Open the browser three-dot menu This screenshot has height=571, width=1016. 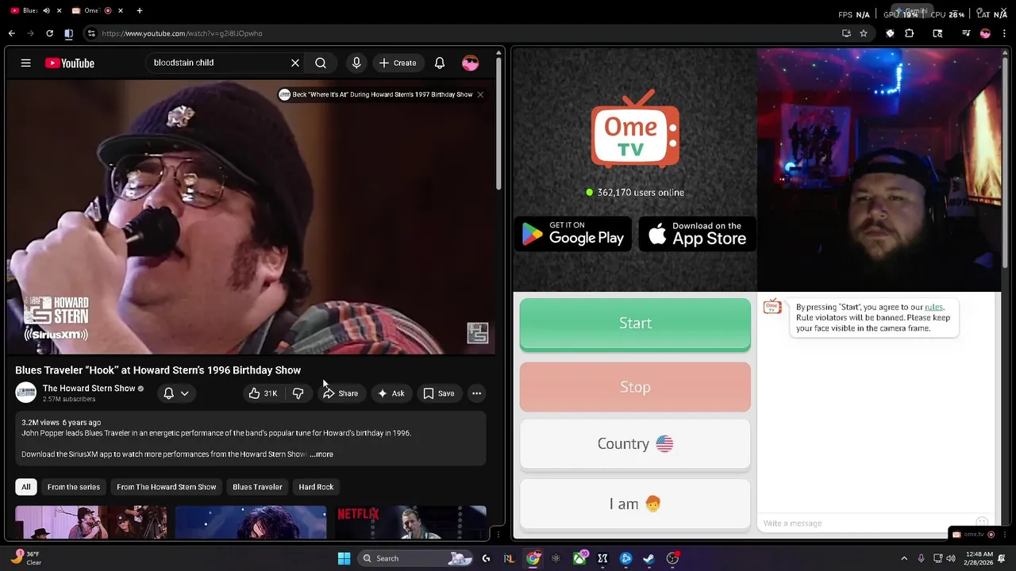[1005, 33]
